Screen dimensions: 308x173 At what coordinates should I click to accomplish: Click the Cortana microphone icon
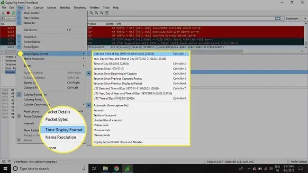click(x=84, y=168)
